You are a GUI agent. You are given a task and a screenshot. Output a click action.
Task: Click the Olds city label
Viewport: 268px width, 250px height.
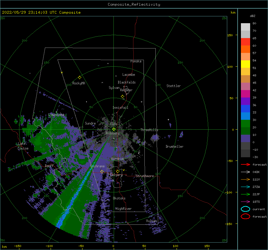113,124
